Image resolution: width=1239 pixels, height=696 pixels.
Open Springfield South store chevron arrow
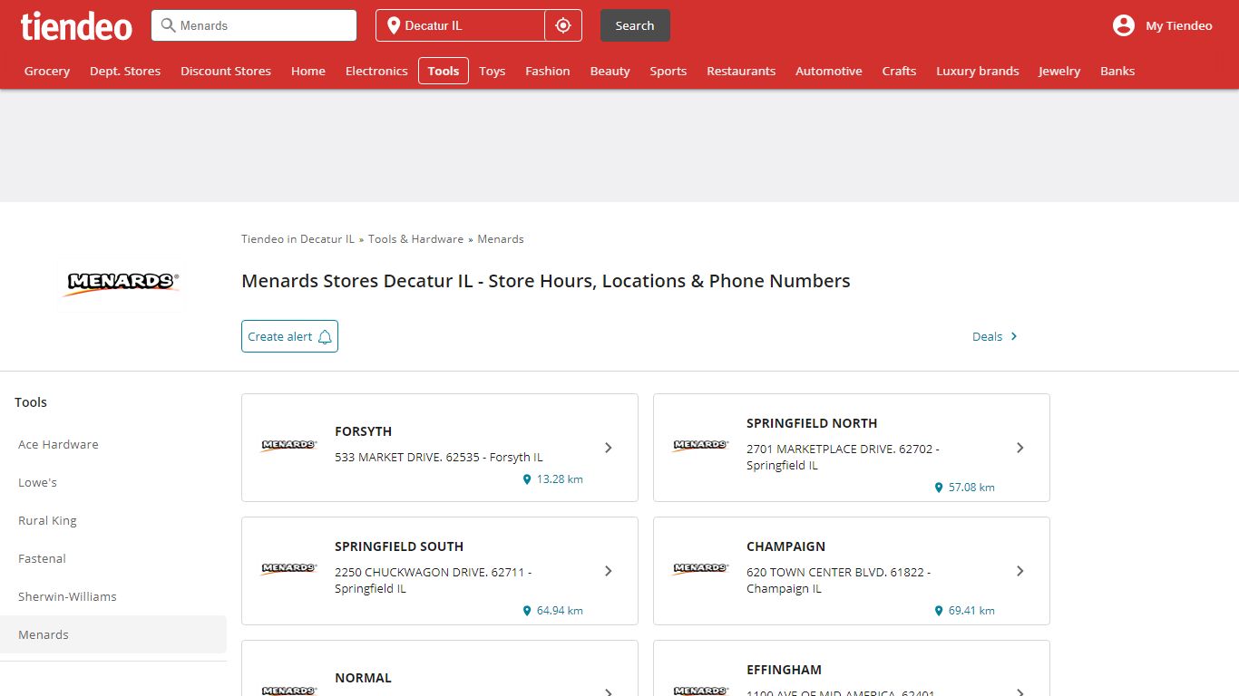[x=609, y=571]
